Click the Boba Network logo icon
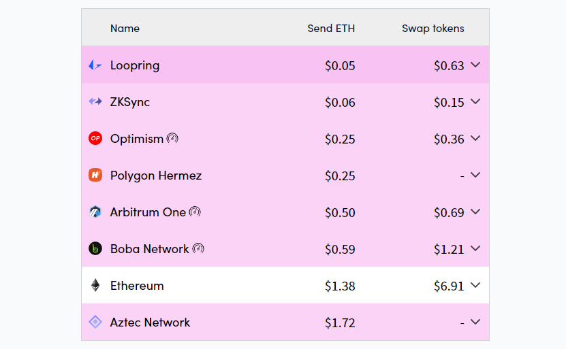Image resolution: width=566 pixels, height=349 pixels. [x=95, y=249]
